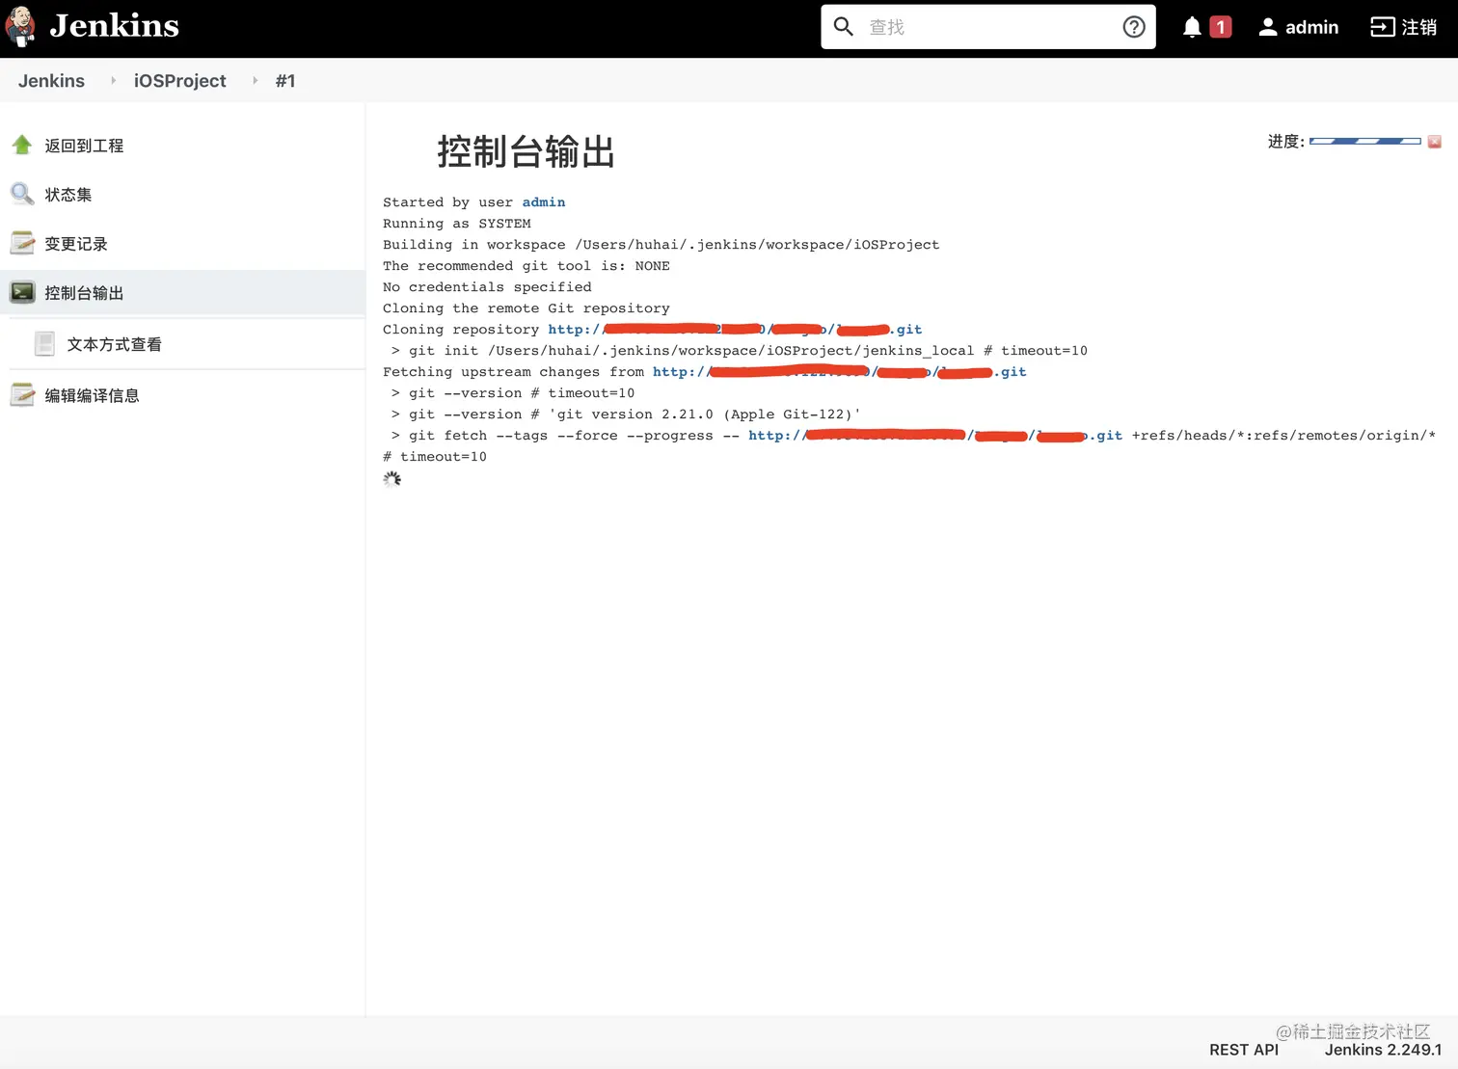Open Fetching upstream changes git URL

coord(839,372)
